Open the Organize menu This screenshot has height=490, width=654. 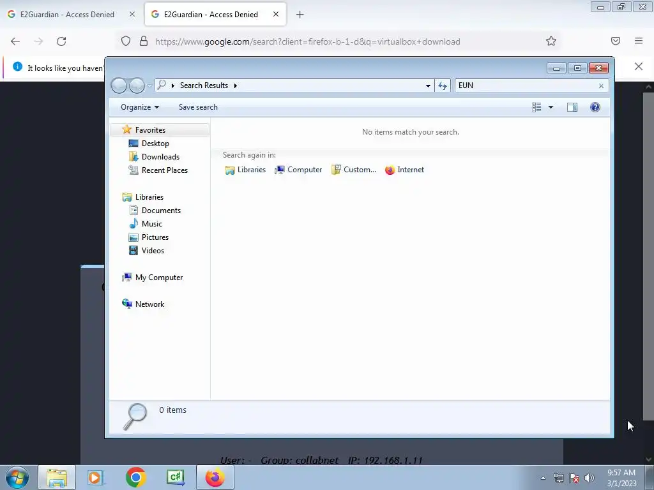click(140, 107)
